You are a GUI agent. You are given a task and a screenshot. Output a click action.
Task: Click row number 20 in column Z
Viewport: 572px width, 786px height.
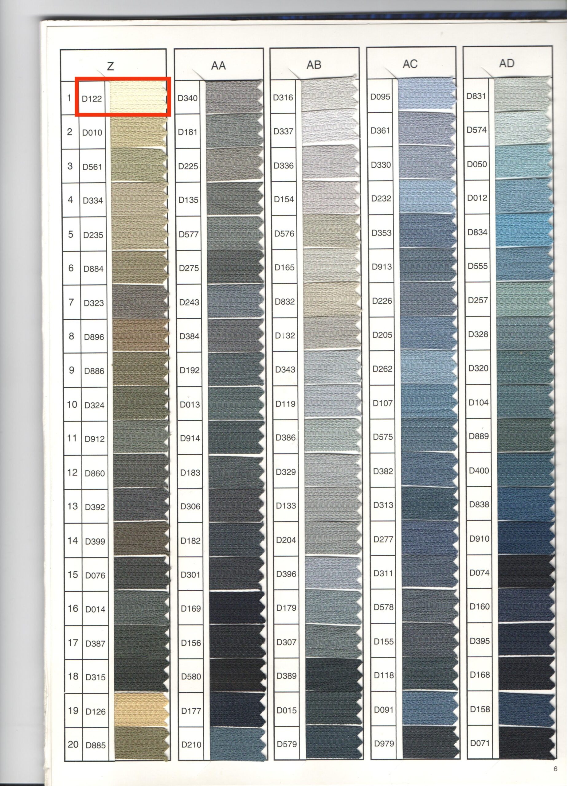(73, 744)
